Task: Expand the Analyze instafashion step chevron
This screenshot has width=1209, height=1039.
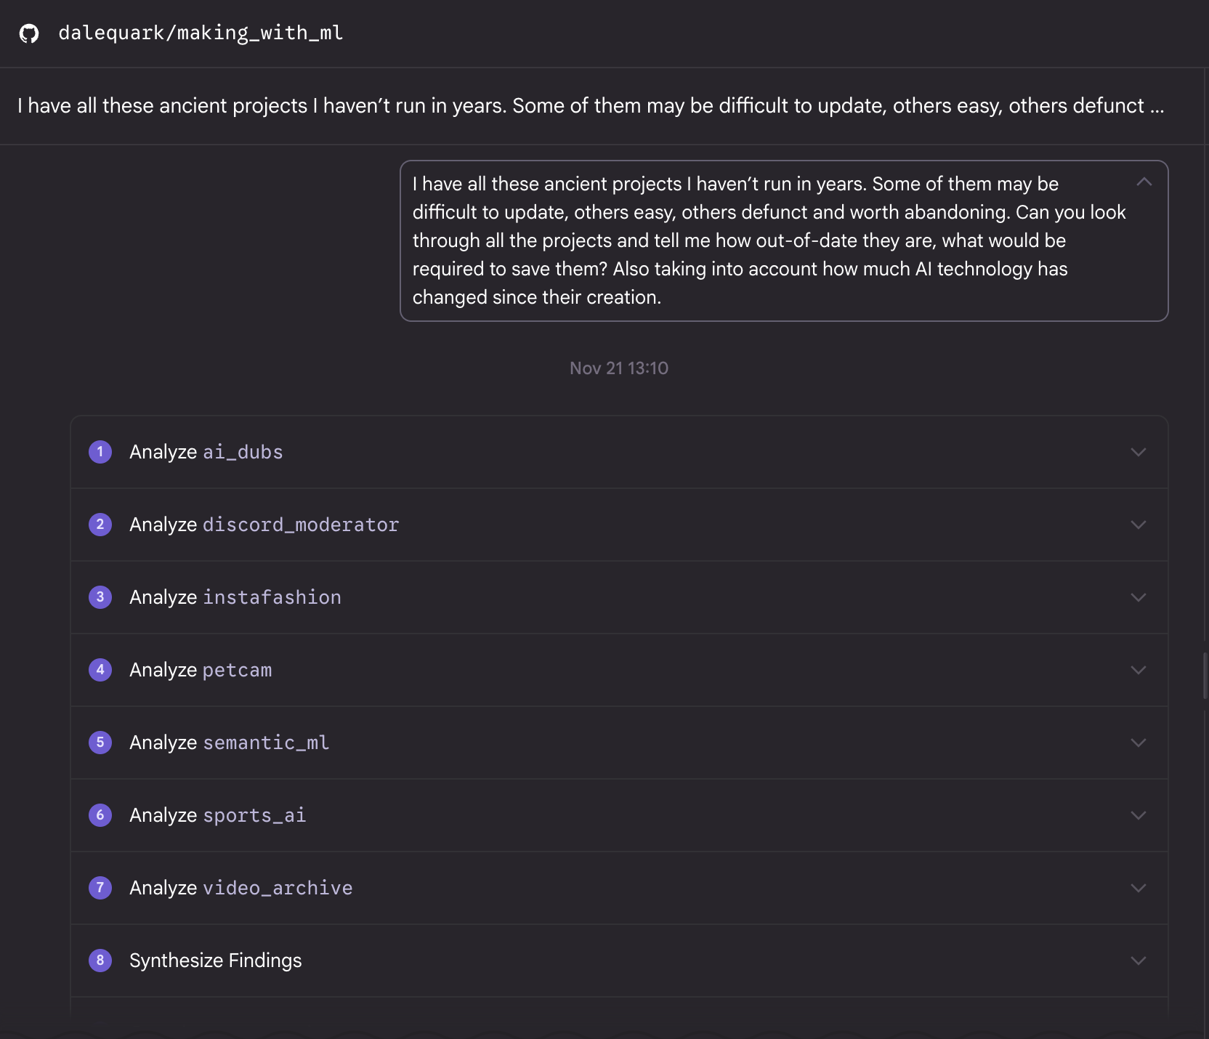Action: [x=1138, y=597]
